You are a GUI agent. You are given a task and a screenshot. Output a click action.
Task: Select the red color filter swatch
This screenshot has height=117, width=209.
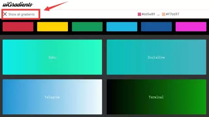click(18, 27)
